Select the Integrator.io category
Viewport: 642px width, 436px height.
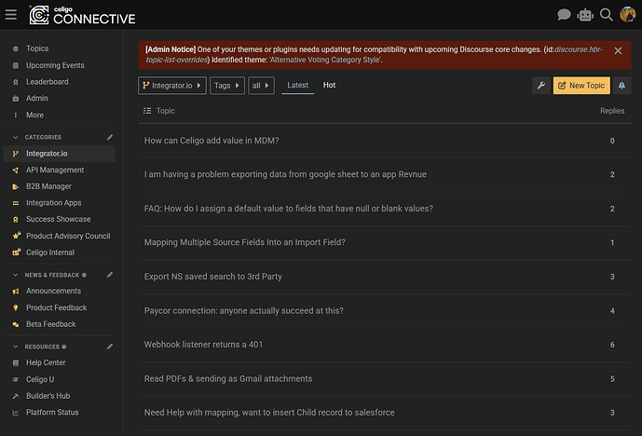(x=60, y=154)
